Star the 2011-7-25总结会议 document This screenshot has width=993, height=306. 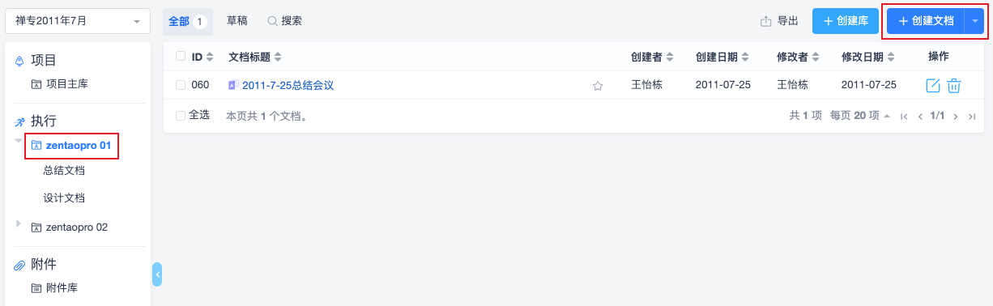[x=598, y=86]
